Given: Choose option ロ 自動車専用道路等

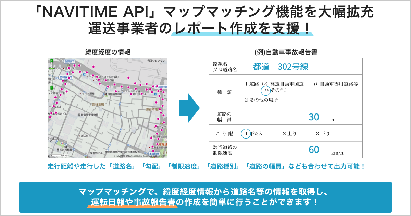Looking at the screenshot, I should (x=336, y=84).
